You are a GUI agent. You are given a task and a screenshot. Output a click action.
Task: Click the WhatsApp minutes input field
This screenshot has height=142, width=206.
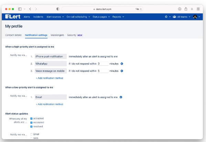coord(103,64)
